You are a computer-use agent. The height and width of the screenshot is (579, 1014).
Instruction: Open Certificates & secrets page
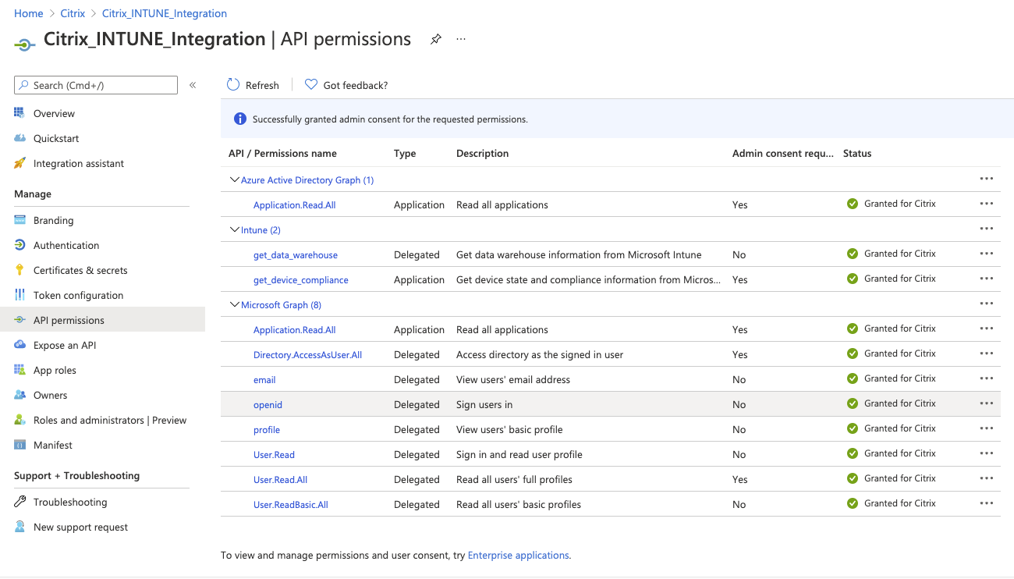point(80,270)
